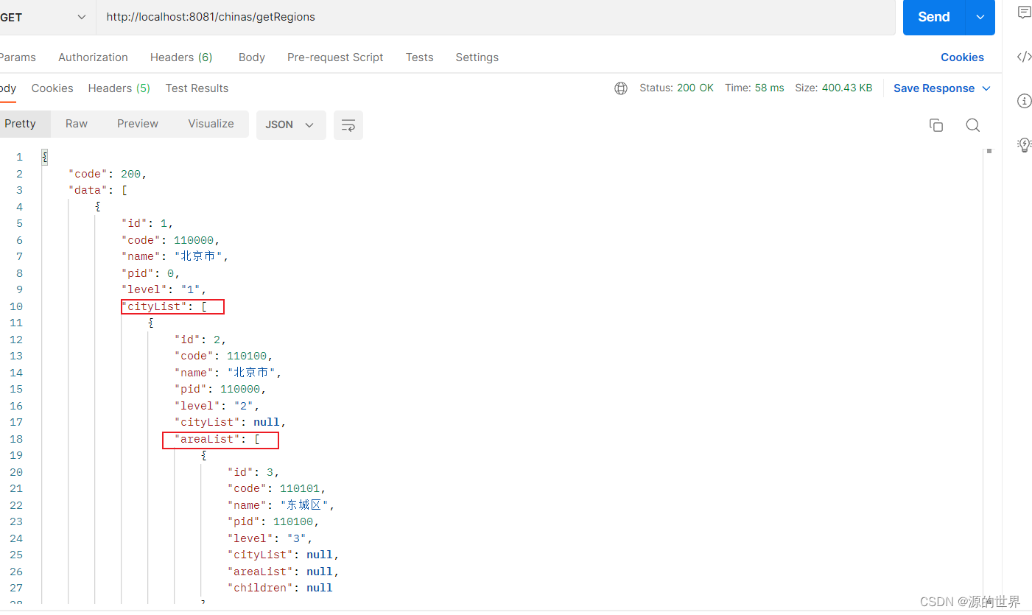This screenshot has height=615, width=1032.
Task: Open response Headers (5) tab
Action: pyautogui.click(x=119, y=88)
